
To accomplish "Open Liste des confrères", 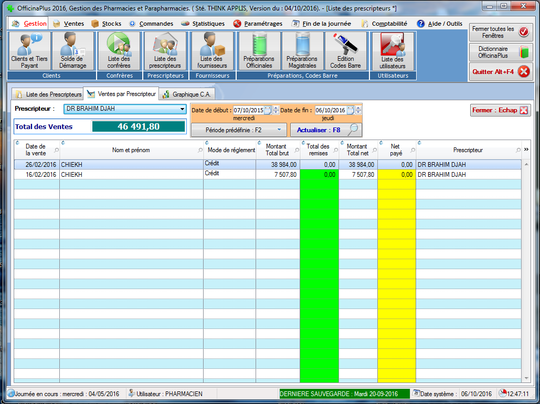I will 119,51.
